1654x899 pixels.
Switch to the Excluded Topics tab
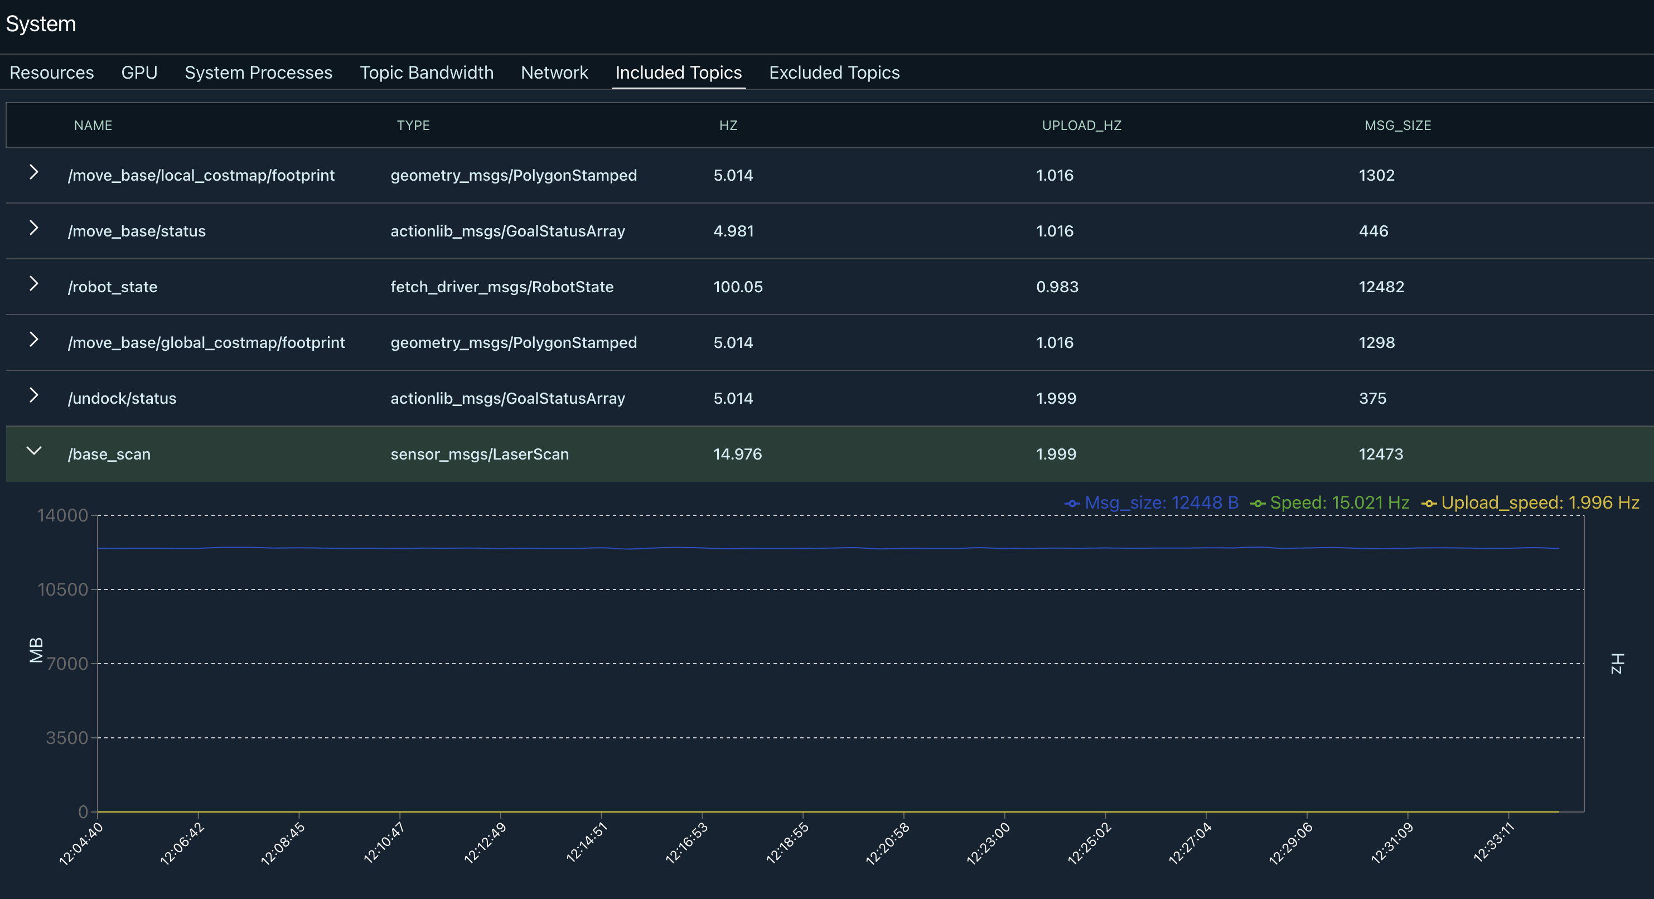coord(834,72)
